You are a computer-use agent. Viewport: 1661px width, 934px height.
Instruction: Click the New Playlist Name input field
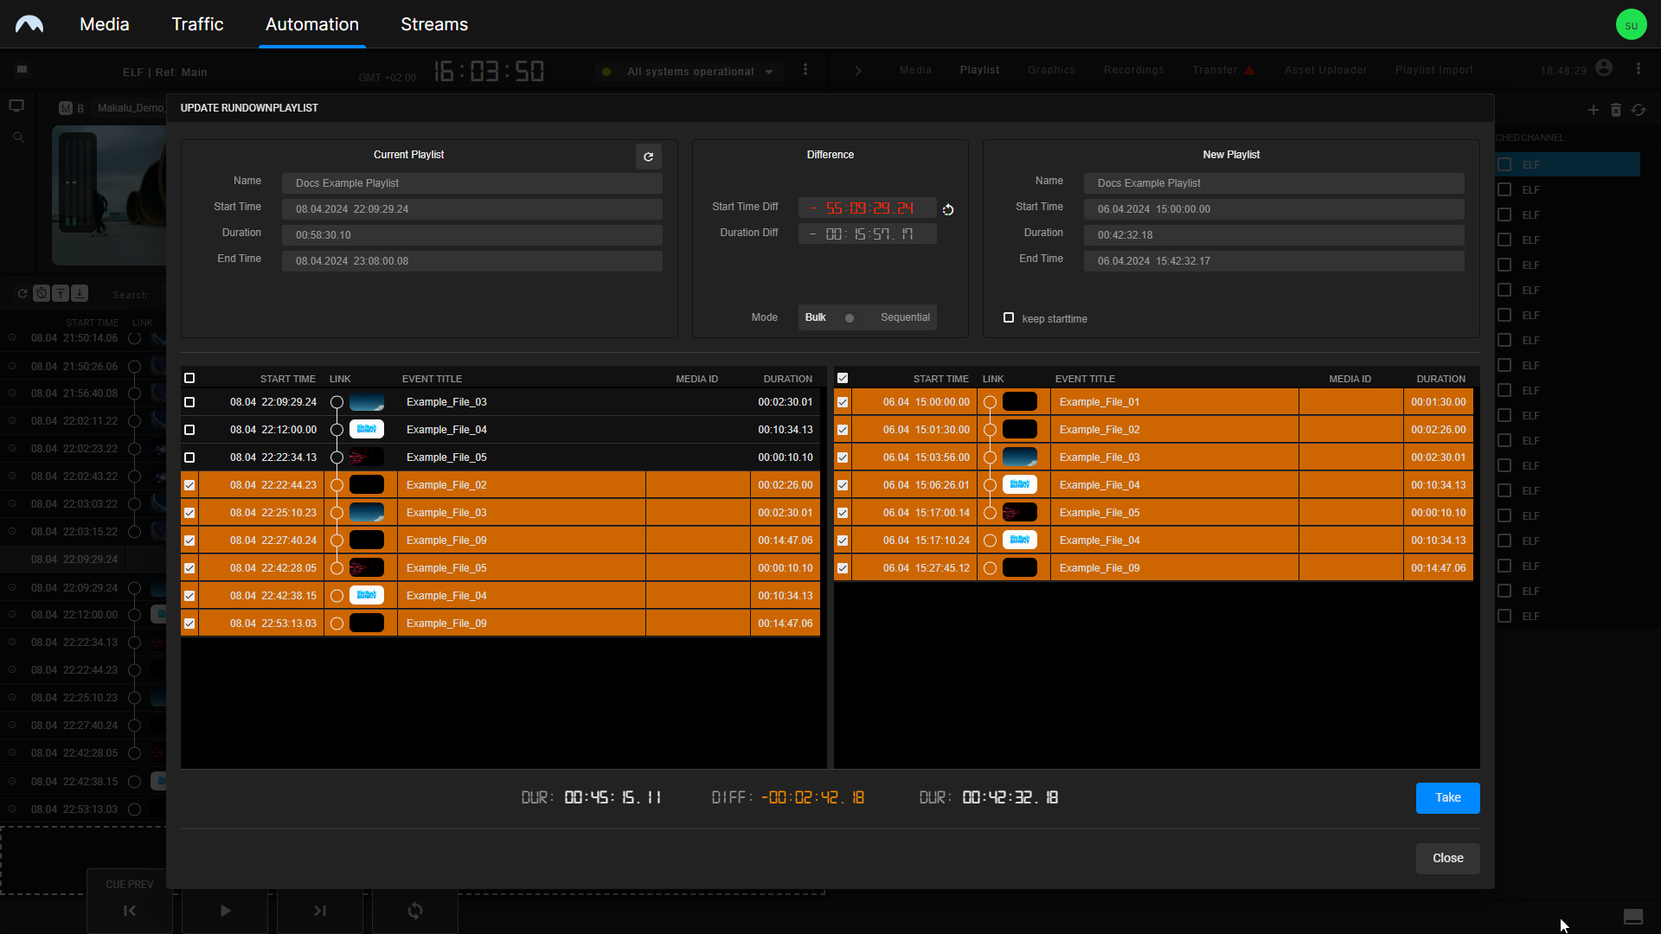[x=1273, y=183]
